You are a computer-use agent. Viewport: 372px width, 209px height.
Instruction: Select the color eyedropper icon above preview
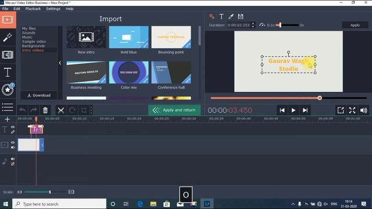point(231,16)
